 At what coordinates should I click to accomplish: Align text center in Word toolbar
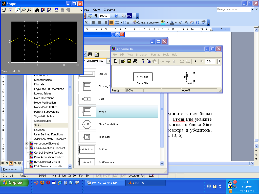coord(100,22)
